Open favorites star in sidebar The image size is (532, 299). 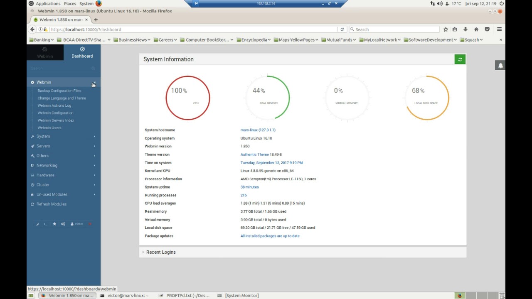54,224
